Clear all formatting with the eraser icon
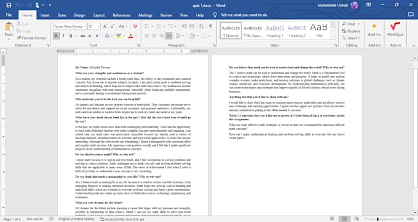 [x=135, y=26]
